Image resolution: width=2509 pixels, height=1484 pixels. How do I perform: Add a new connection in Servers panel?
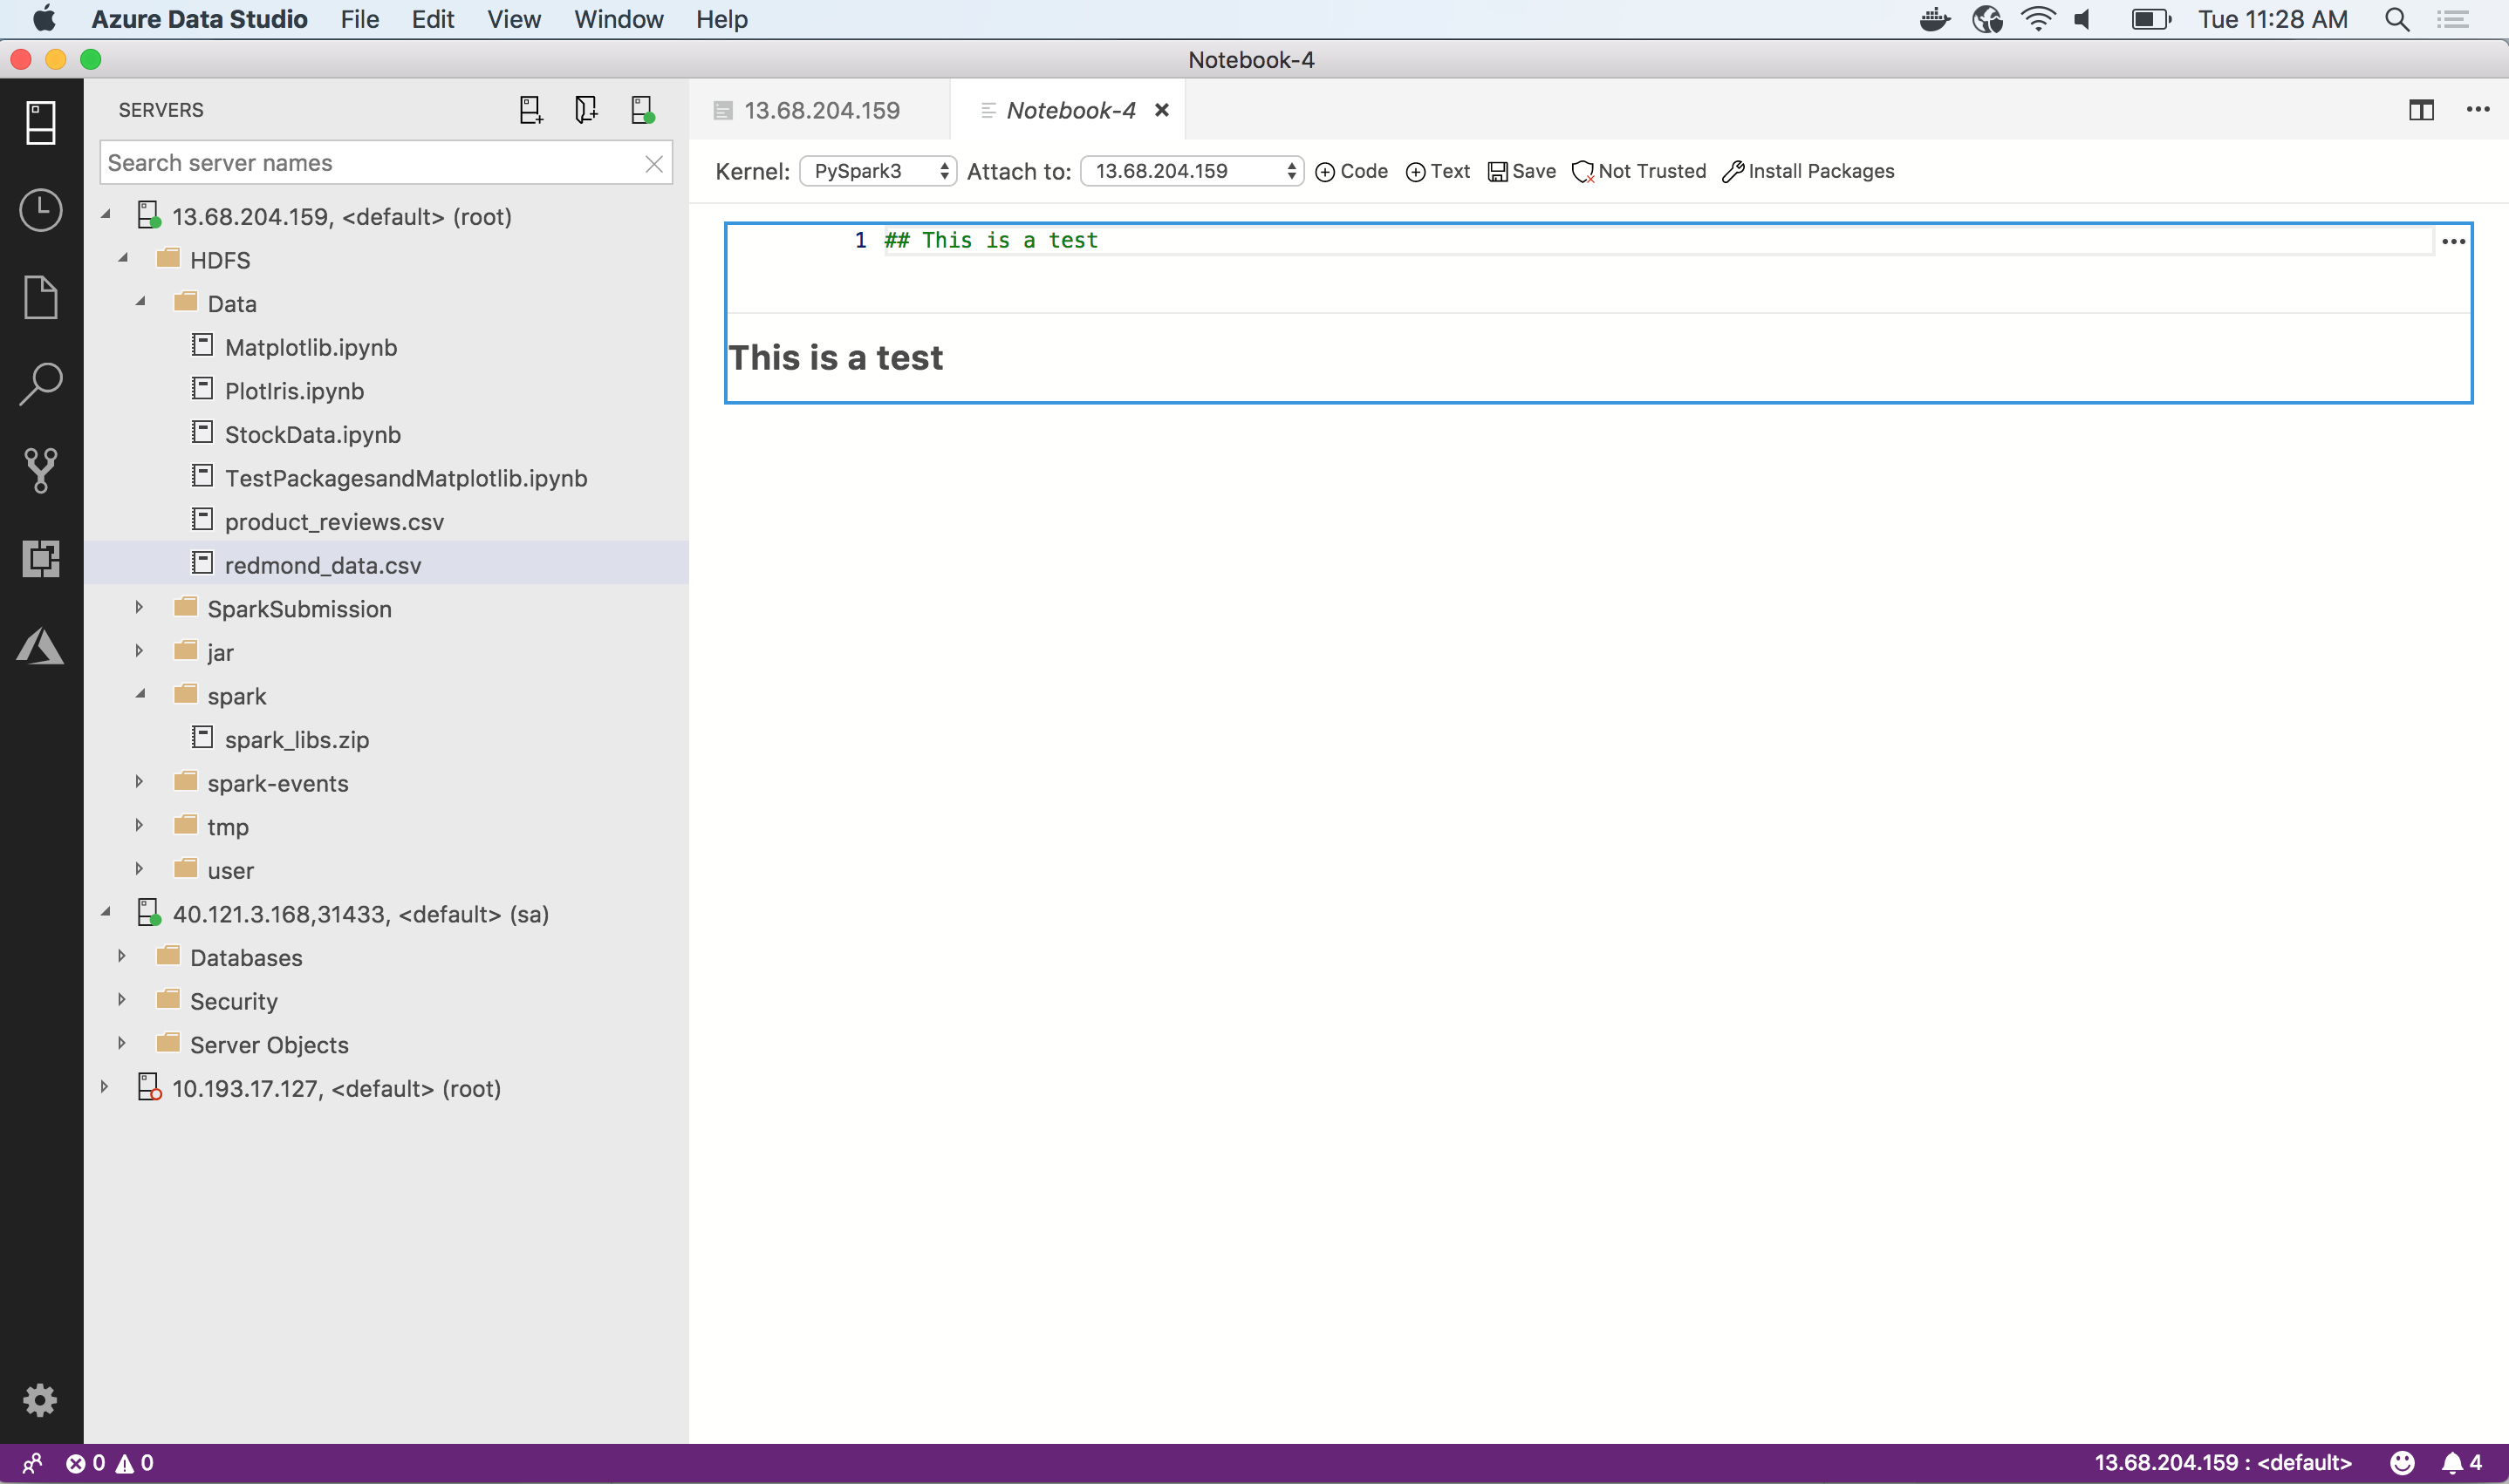point(530,109)
